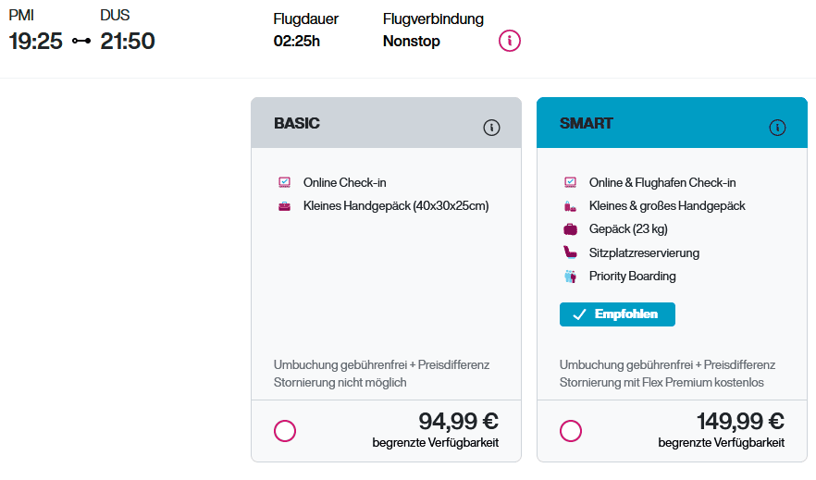
Task: Click the Online Check-in icon in BASIC
Action: pyautogui.click(x=284, y=182)
